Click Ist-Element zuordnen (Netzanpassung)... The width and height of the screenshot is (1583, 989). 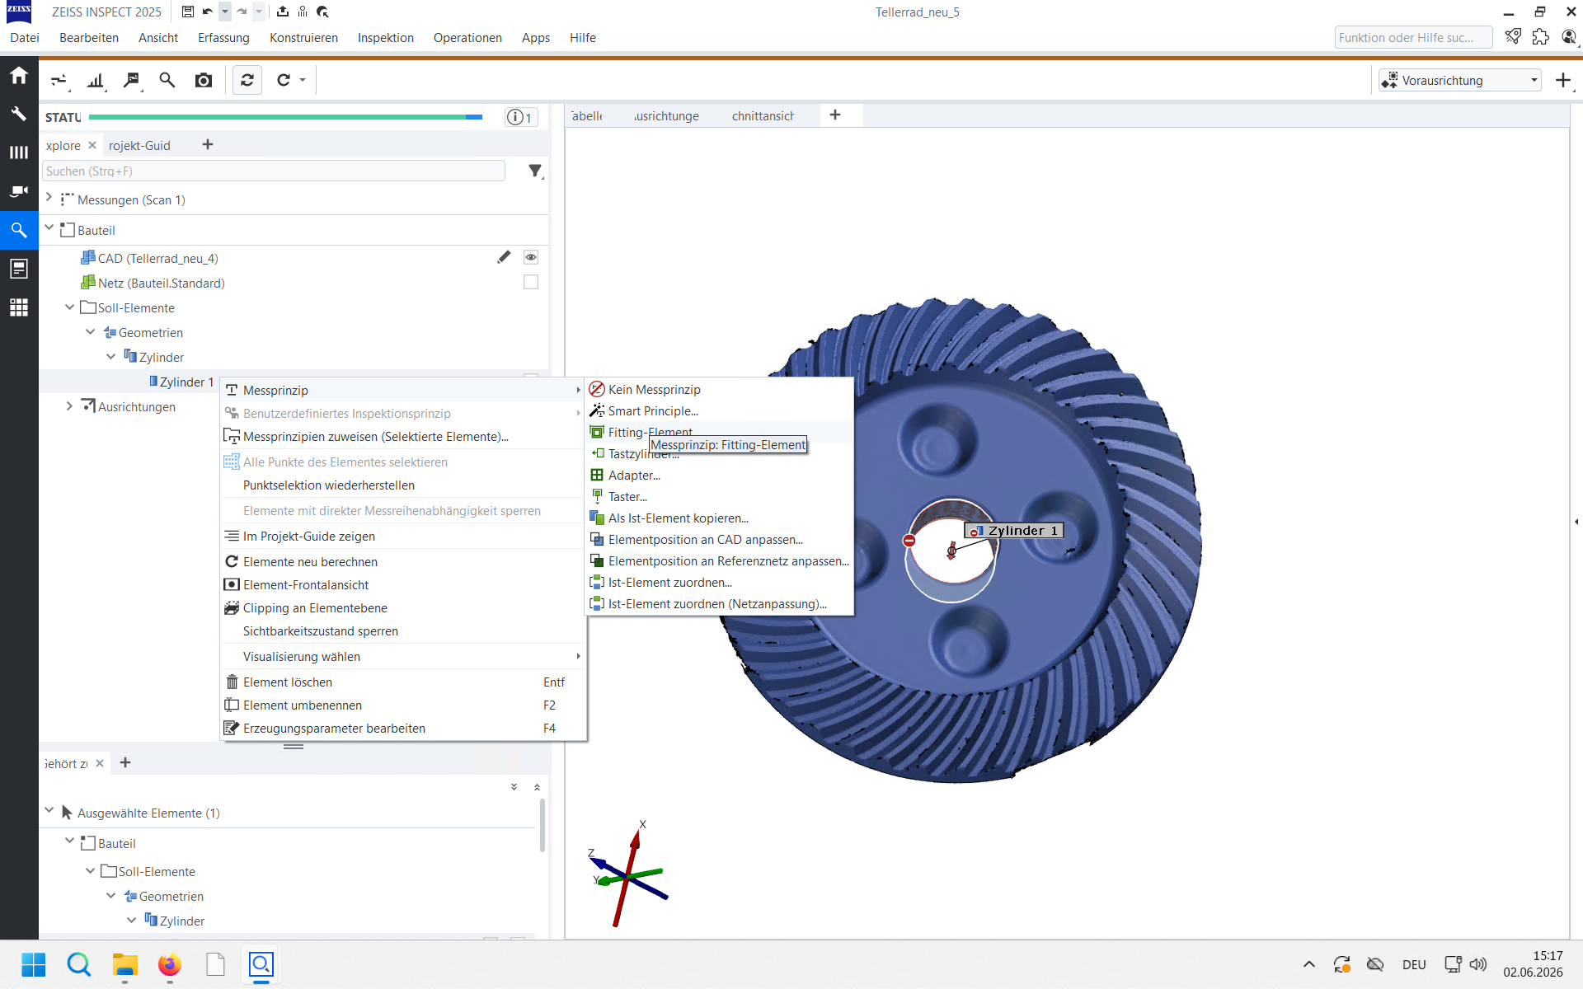(719, 603)
